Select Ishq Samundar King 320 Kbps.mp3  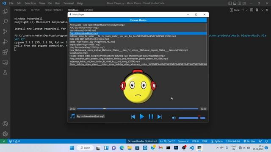pyautogui.click(x=138, y=47)
